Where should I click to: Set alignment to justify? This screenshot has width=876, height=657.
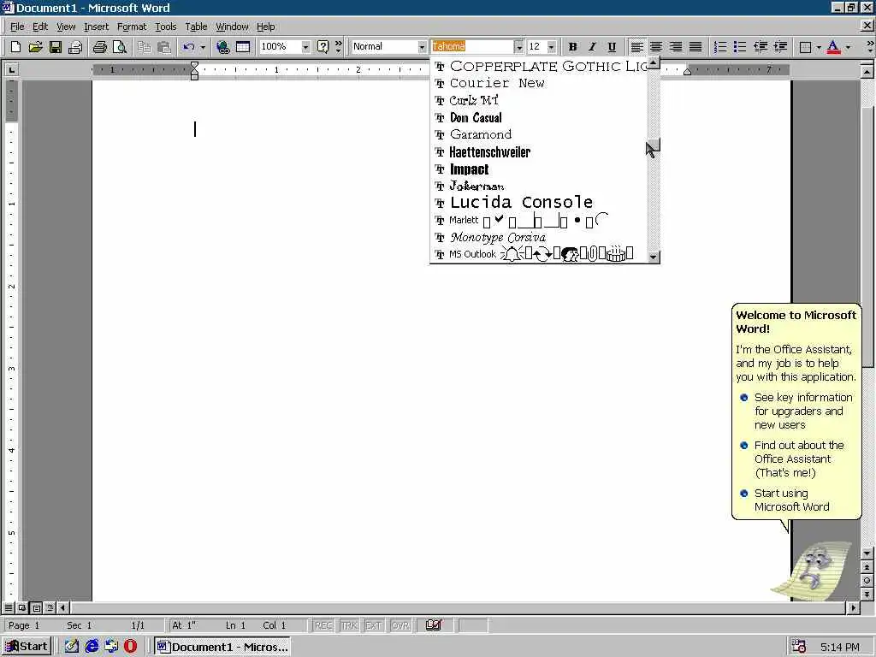(x=695, y=47)
